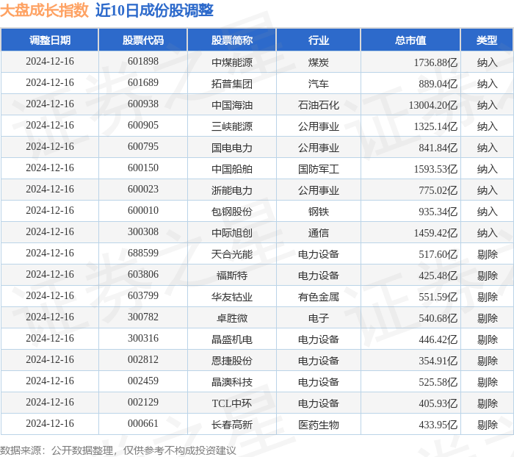This screenshot has height=457, width=514.
Task: Click stock code 300782
Action: click(x=143, y=317)
